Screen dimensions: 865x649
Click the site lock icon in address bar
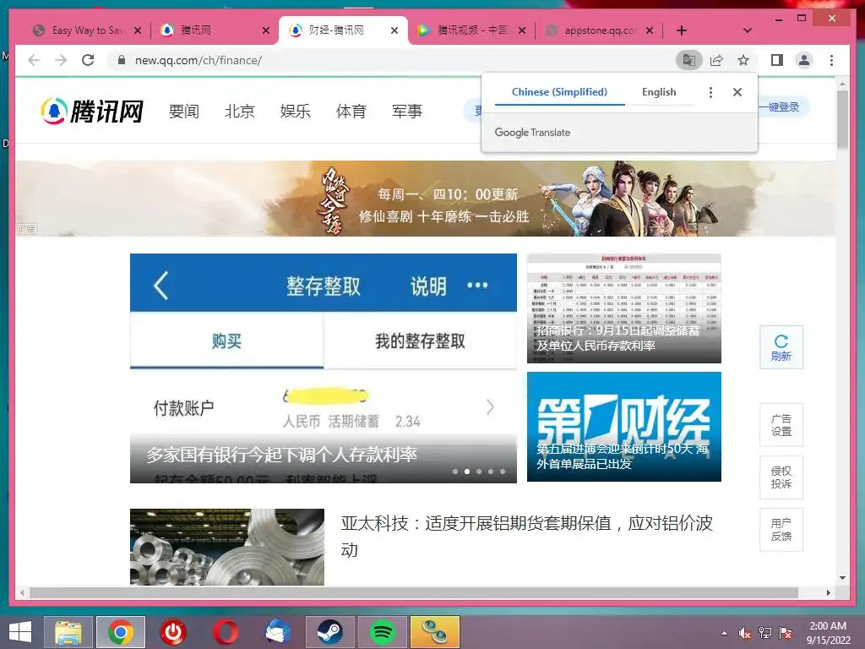[122, 60]
